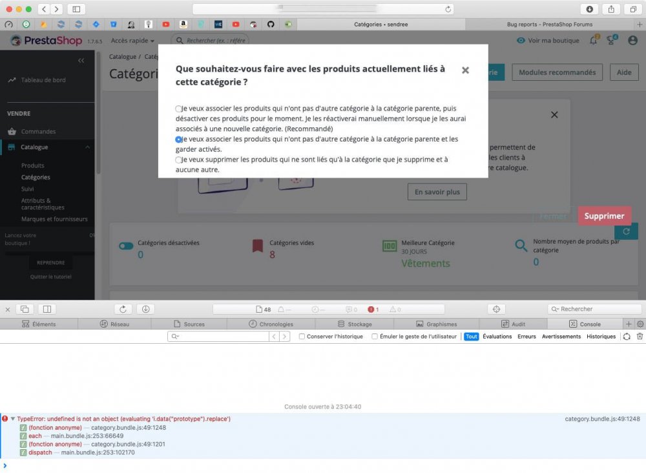Screen dimensions: 646x473
Task: Open Safari share button
Action: point(611,9)
